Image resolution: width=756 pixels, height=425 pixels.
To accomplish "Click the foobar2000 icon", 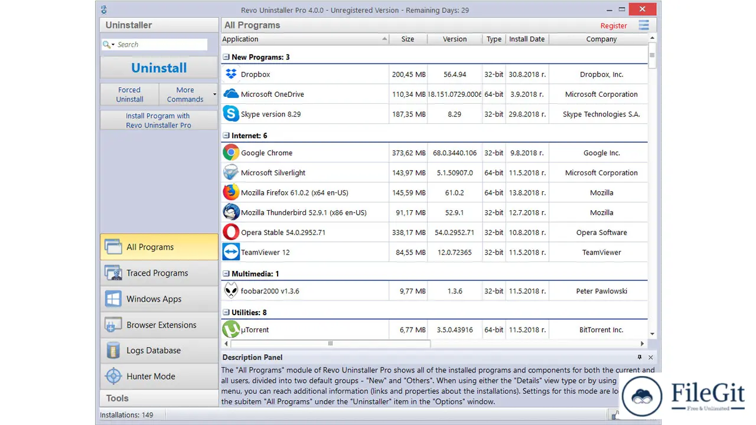I will point(231,290).
